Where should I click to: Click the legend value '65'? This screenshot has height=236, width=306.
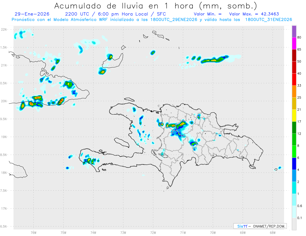pos(299,49)
